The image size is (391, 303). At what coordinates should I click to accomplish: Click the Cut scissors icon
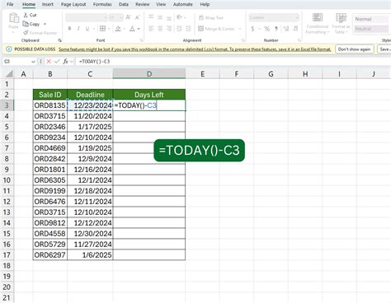26,15
